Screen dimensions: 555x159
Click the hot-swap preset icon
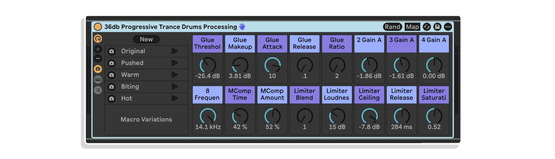click(427, 27)
